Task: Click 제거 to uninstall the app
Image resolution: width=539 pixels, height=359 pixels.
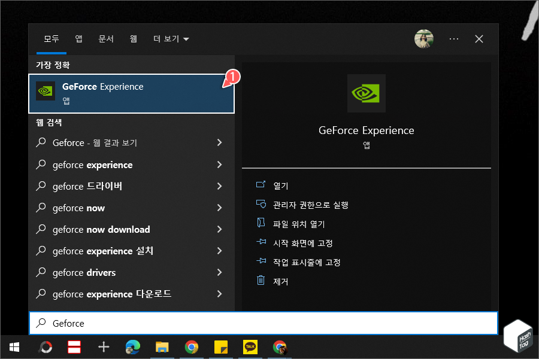Action: point(280,281)
